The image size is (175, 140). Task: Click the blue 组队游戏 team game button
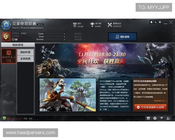123,37
